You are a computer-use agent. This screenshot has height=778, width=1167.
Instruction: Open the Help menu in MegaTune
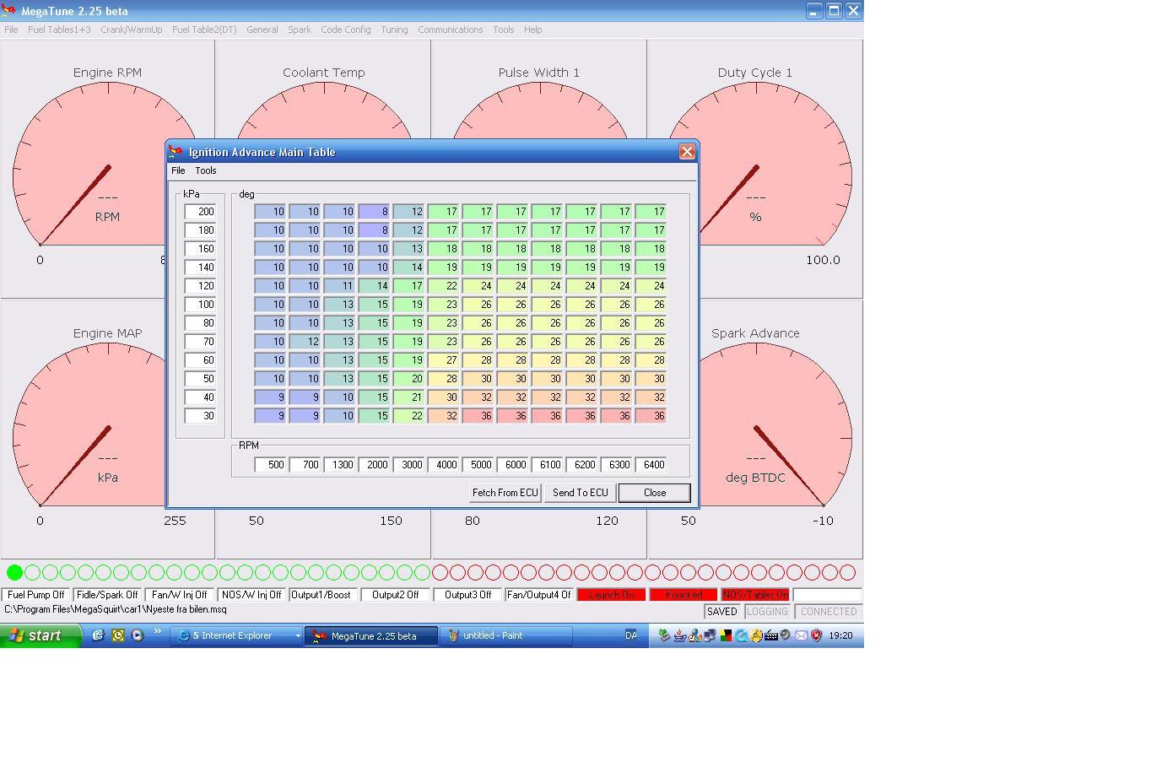[532, 30]
